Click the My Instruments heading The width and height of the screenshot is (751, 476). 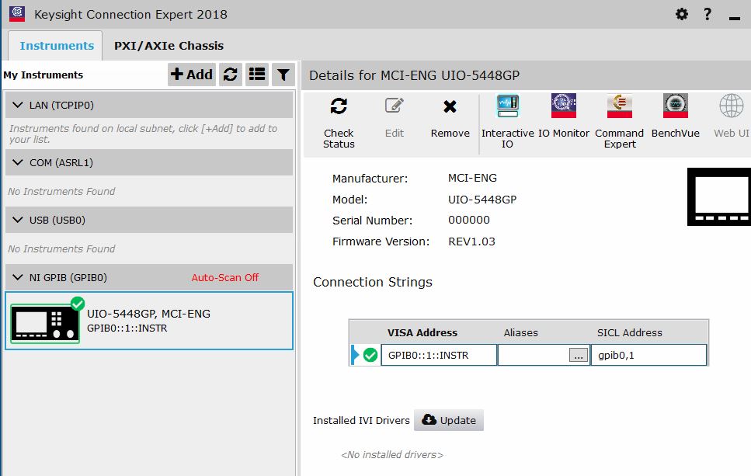[x=43, y=75]
